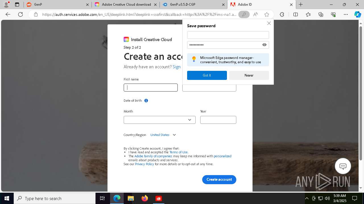Open the Terms of Use link
Viewport: 364px width, 204px height.
178,152
